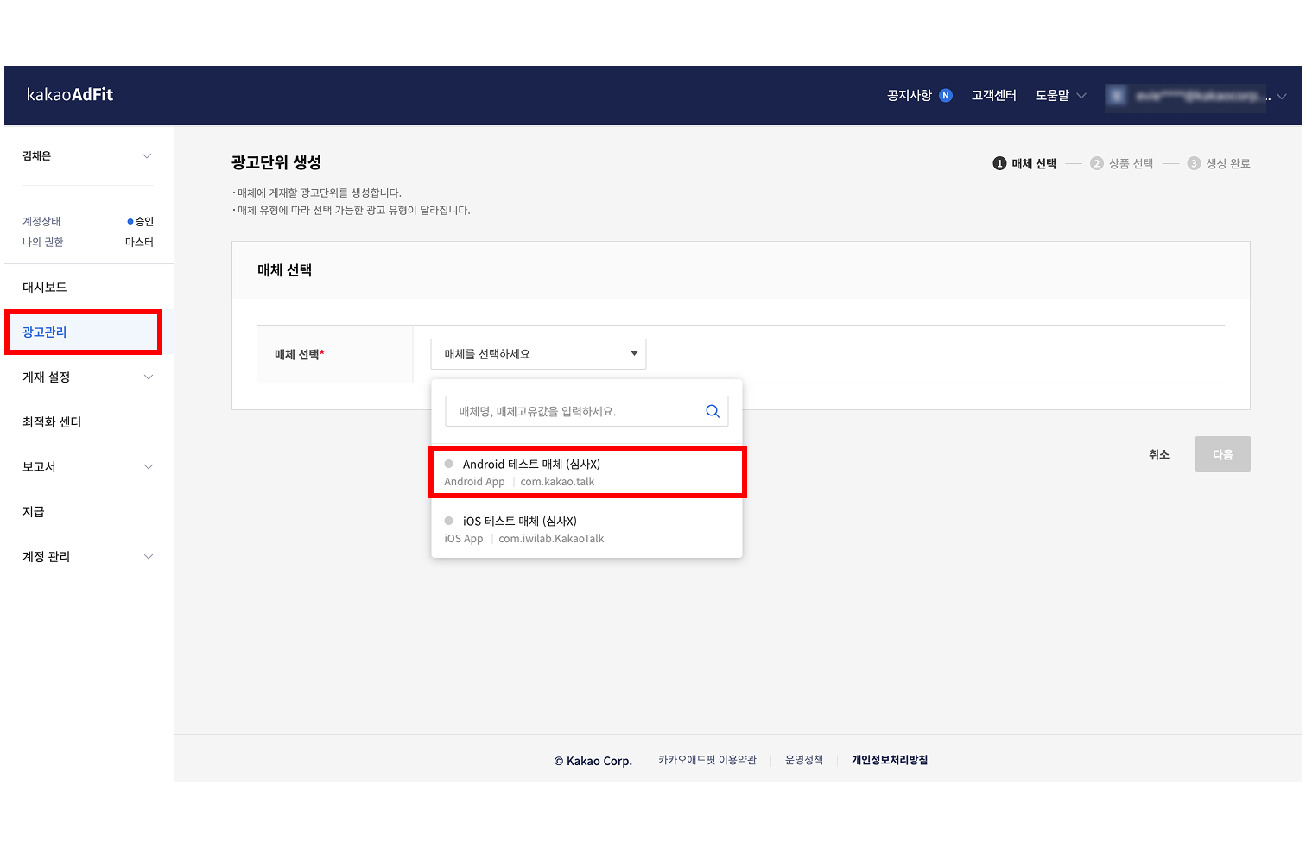
Task: Open the 매체를 선택하세요 combo box
Action: pos(538,354)
